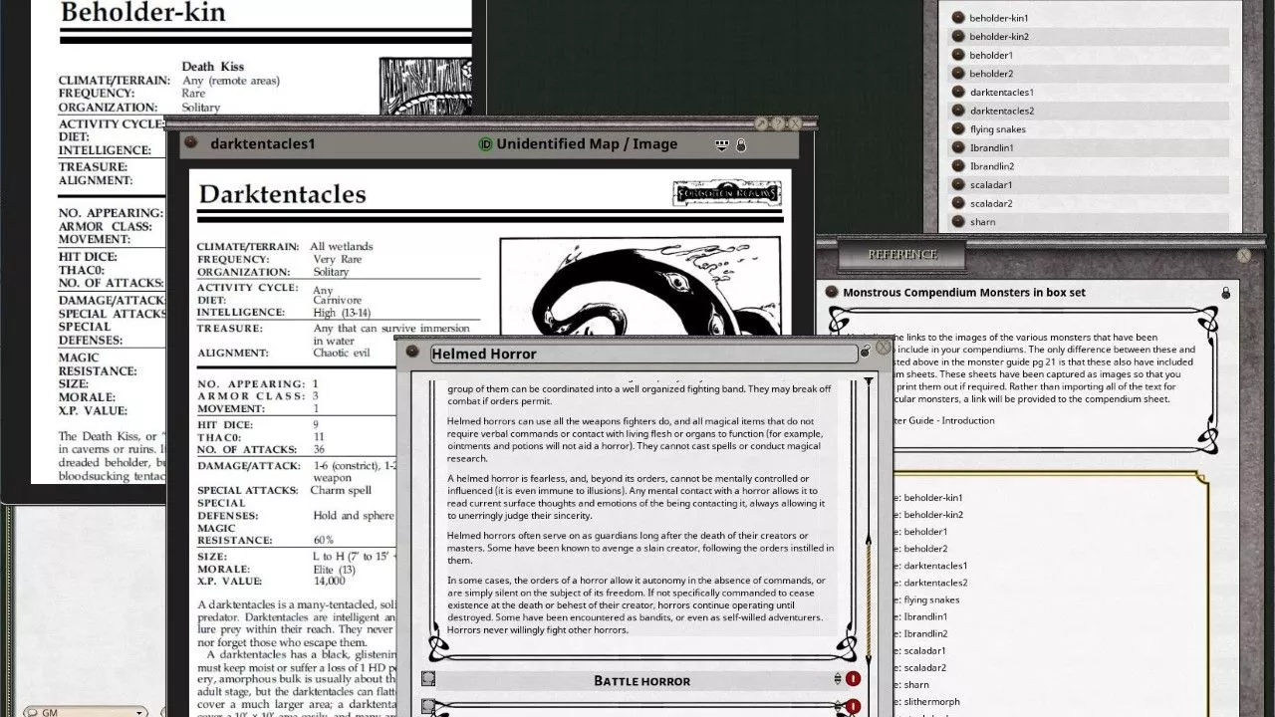Open beholder-kin2 link in reference window list
This screenshot has height=717, width=1275.
[933, 514]
